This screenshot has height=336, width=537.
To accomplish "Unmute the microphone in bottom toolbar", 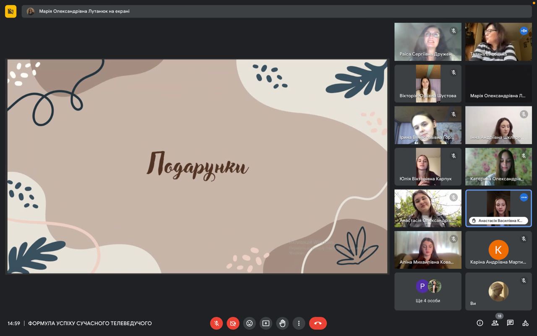I will [216, 323].
